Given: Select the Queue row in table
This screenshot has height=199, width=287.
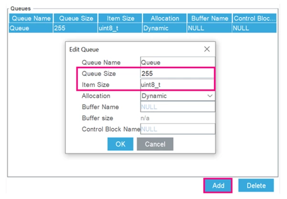Looking at the screenshot, I should (143, 28).
